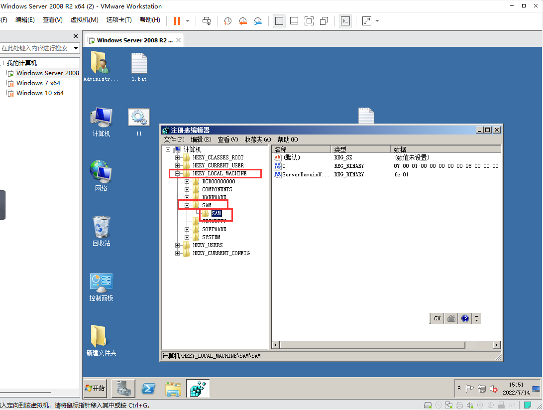Screen dimensions: 543x410
Task: Select the 网络 desktop icon
Action: tap(101, 176)
